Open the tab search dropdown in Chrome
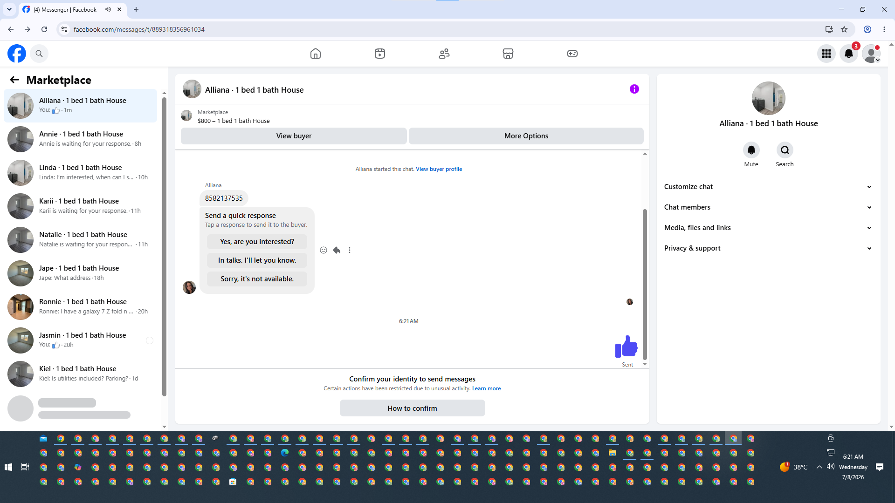The image size is (895, 503). point(9,9)
